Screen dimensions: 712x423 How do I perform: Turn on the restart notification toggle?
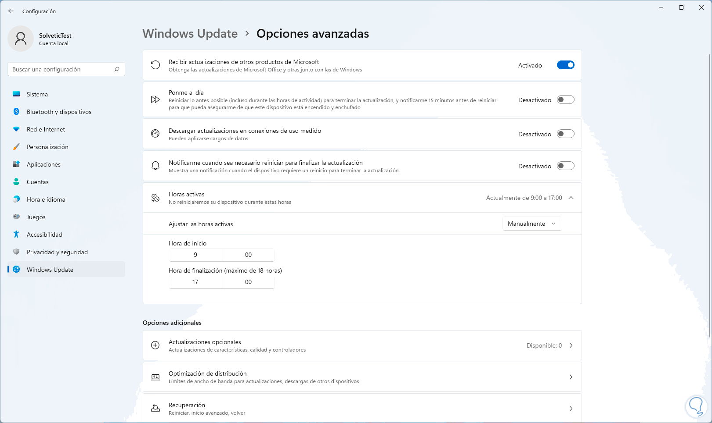[x=566, y=166]
